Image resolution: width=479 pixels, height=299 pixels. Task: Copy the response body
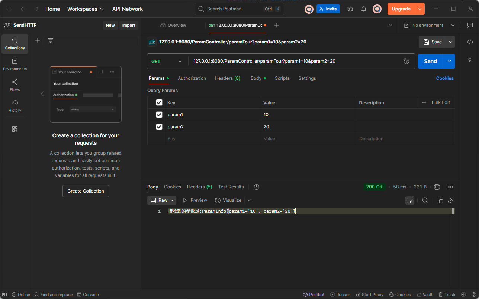coord(440,200)
